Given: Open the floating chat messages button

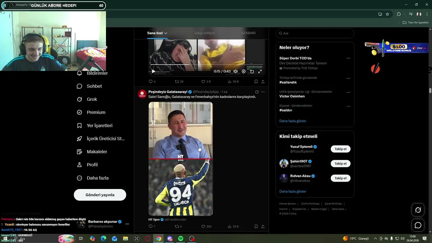Looking at the screenshot, I should click(418, 225).
